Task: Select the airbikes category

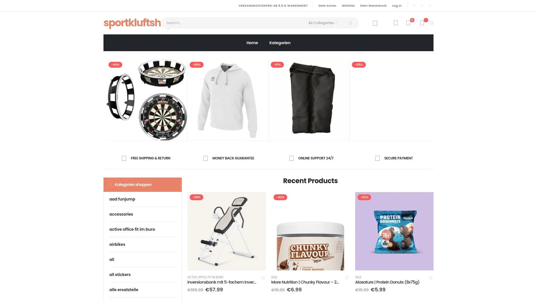Action: pyautogui.click(x=117, y=244)
